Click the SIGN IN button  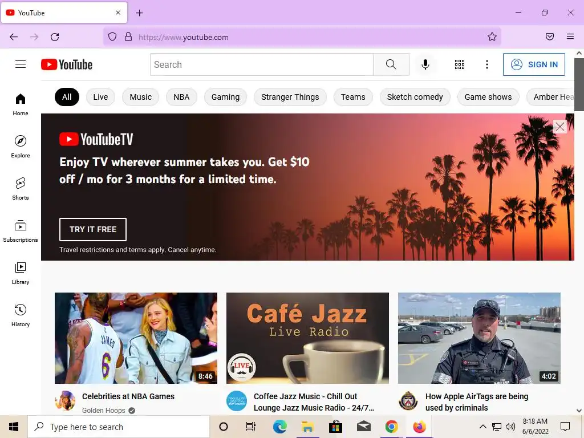(534, 64)
